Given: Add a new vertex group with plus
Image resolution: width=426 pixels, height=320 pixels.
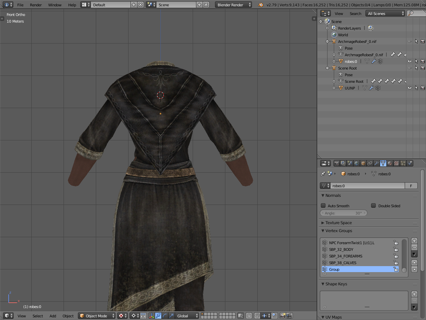Looking at the screenshot, I should [414, 241].
